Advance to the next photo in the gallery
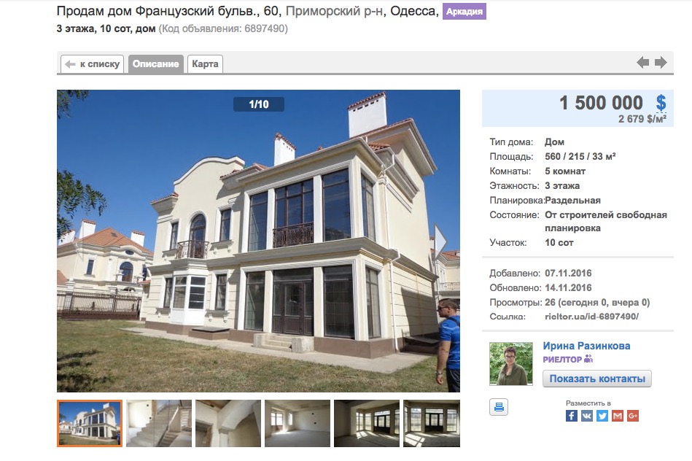 (x=440, y=241)
